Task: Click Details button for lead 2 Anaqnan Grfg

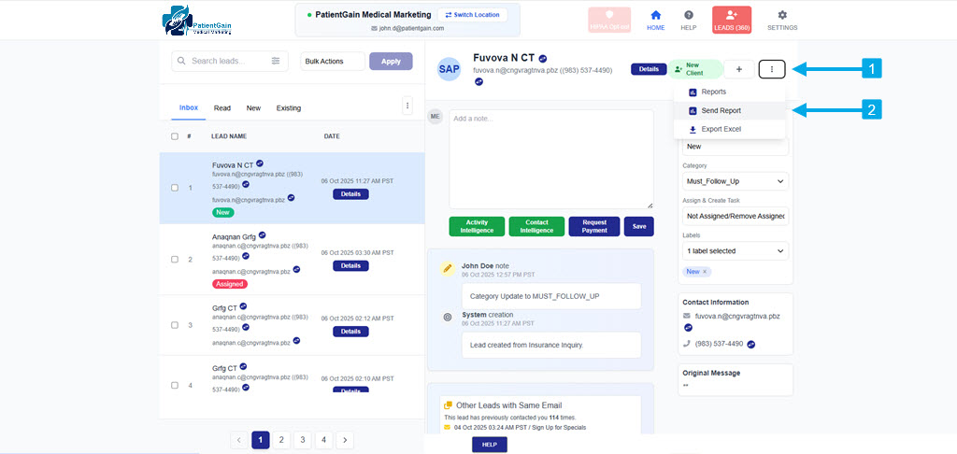Action: pos(350,265)
